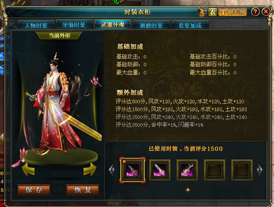Rotate character right with yellow arrow
274x207 pixels.
90,169
